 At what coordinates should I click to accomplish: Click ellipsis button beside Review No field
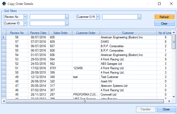click(67, 17)
